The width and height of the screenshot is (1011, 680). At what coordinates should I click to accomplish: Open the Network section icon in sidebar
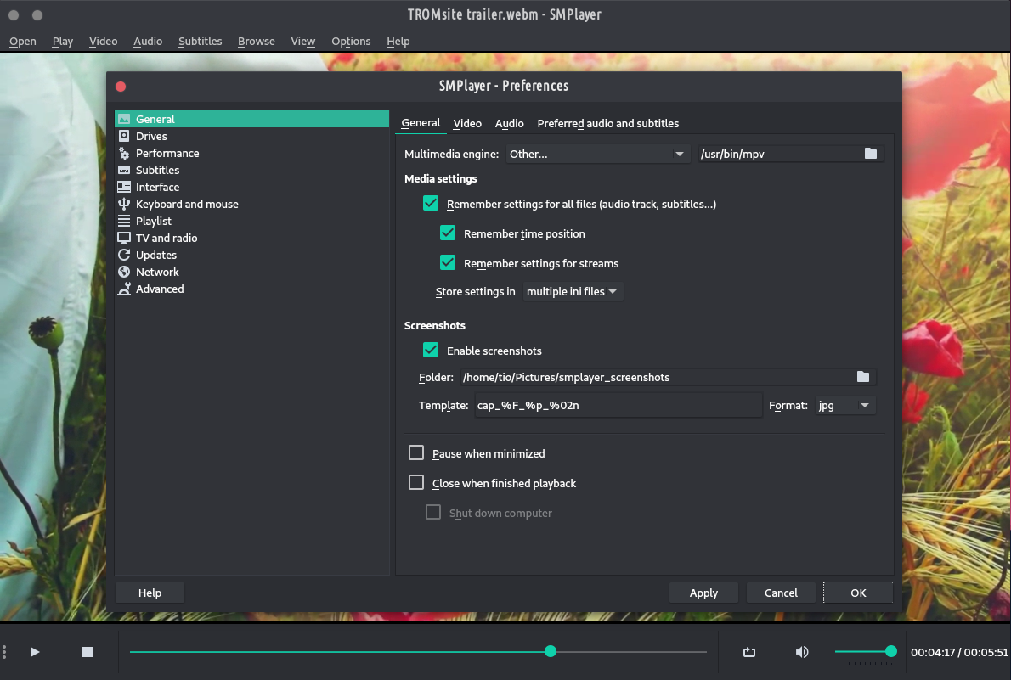[124, 272]
